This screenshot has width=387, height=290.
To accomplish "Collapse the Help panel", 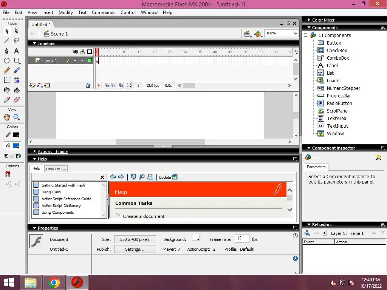I will pyautogui.click(x=34, y=159).
